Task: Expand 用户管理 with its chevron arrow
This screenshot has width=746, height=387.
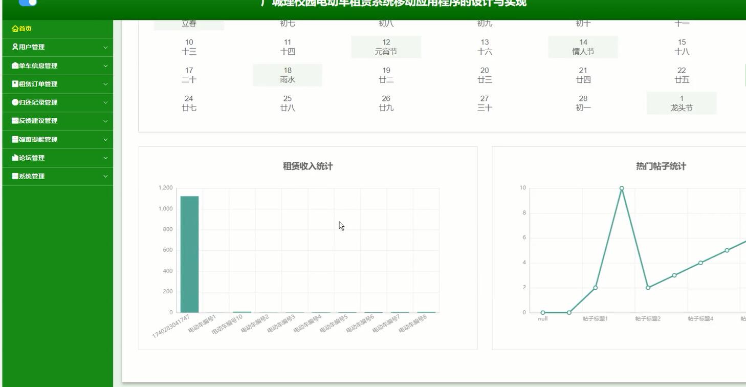Action: (105, 47)
